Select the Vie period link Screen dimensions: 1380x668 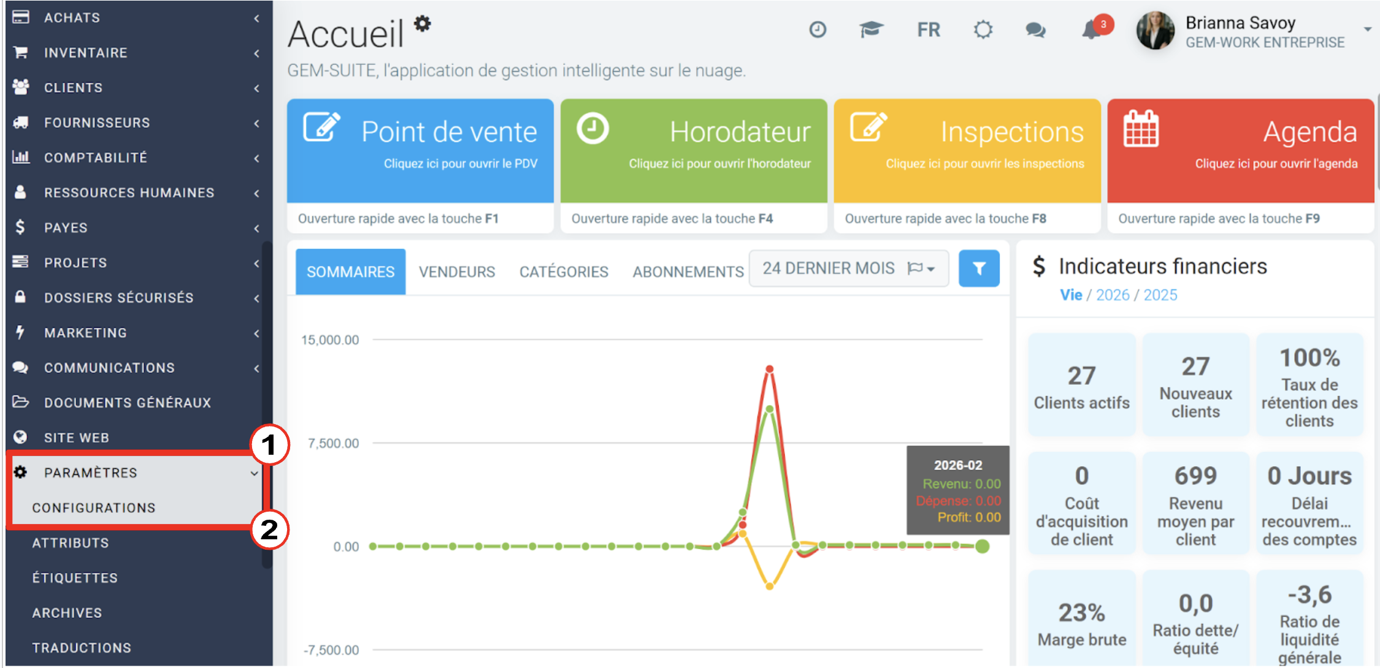[1071, 295]
